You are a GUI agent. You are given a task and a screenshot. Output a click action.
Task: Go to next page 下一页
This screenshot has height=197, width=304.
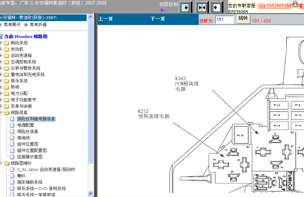[157, 19]
